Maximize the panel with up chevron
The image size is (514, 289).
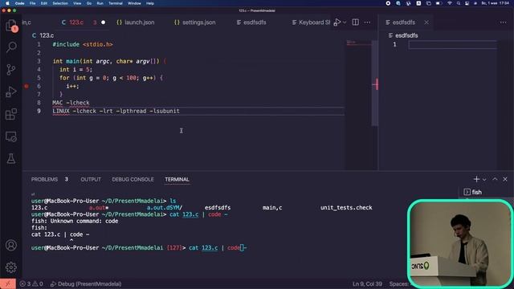pos(495,179)
